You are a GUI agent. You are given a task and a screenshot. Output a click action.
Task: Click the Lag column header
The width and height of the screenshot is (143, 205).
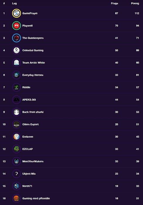tap(14, 4)
